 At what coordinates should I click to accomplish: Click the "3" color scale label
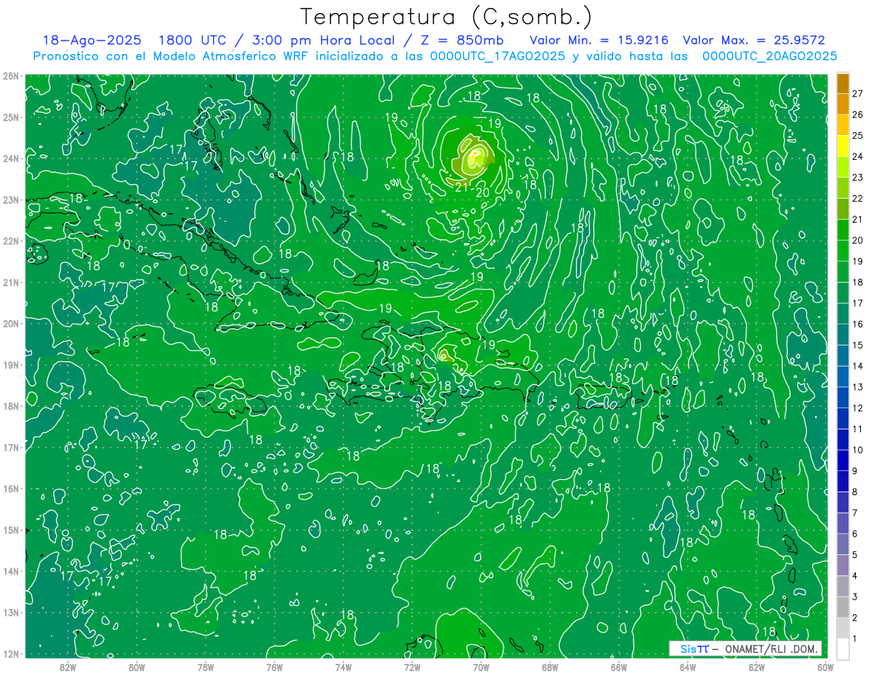pyautogui.click(x=855, y=597)
